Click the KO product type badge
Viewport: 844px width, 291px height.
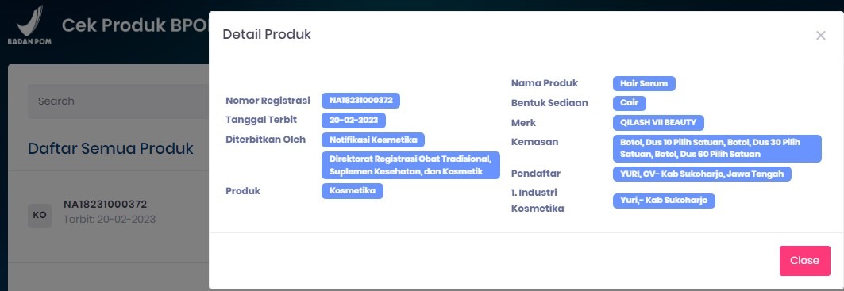point(40,215)
